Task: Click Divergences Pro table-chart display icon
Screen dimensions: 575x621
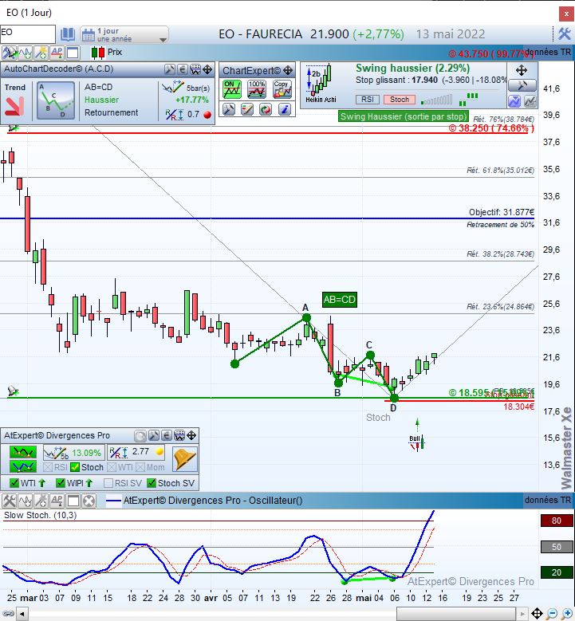Action: [x=179, y=436]
